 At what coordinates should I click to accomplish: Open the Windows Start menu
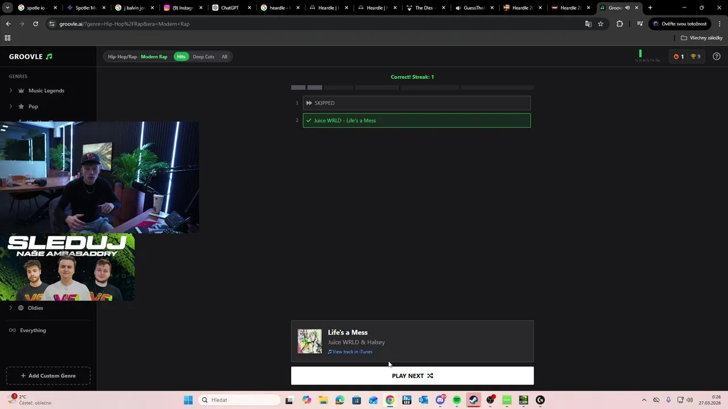pyautogui.click(x=188, y=400)
